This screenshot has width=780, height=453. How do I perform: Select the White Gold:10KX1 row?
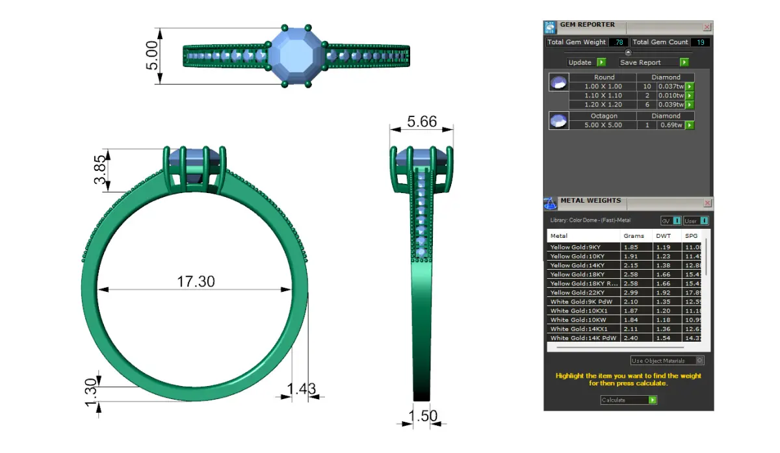pos(625,311)
